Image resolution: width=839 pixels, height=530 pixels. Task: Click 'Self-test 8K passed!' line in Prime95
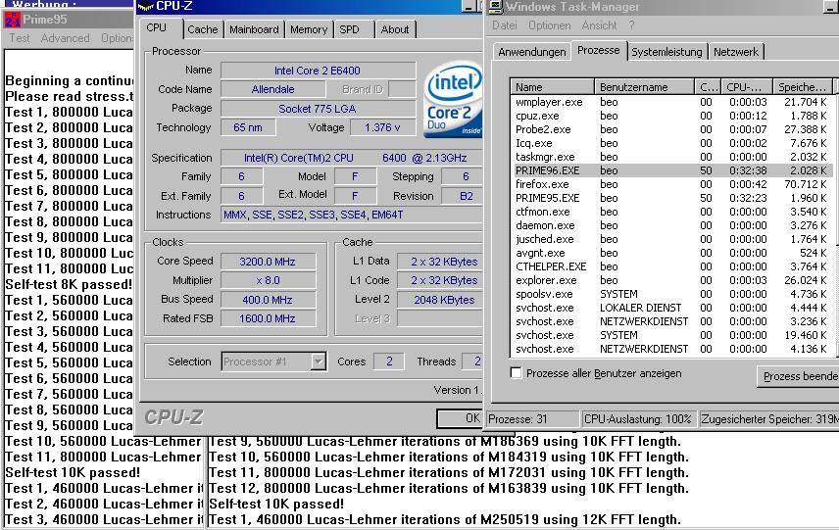pos(69,284)
